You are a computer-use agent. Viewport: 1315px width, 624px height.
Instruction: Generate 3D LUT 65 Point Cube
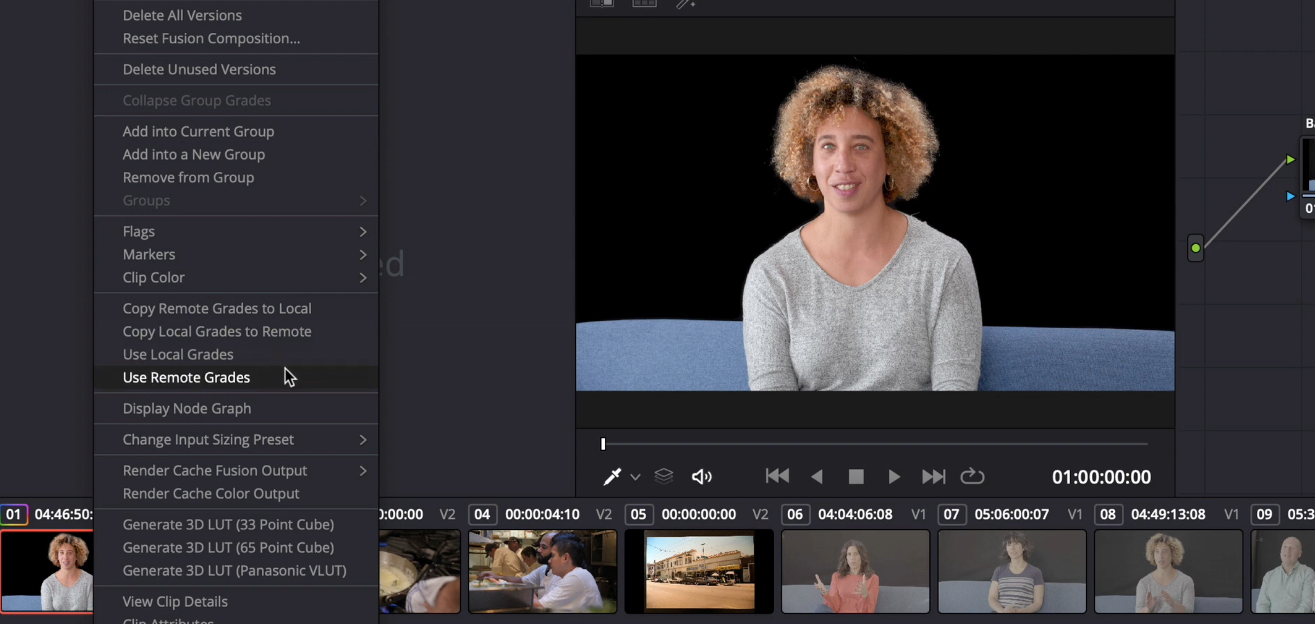(x=236, y=547)
